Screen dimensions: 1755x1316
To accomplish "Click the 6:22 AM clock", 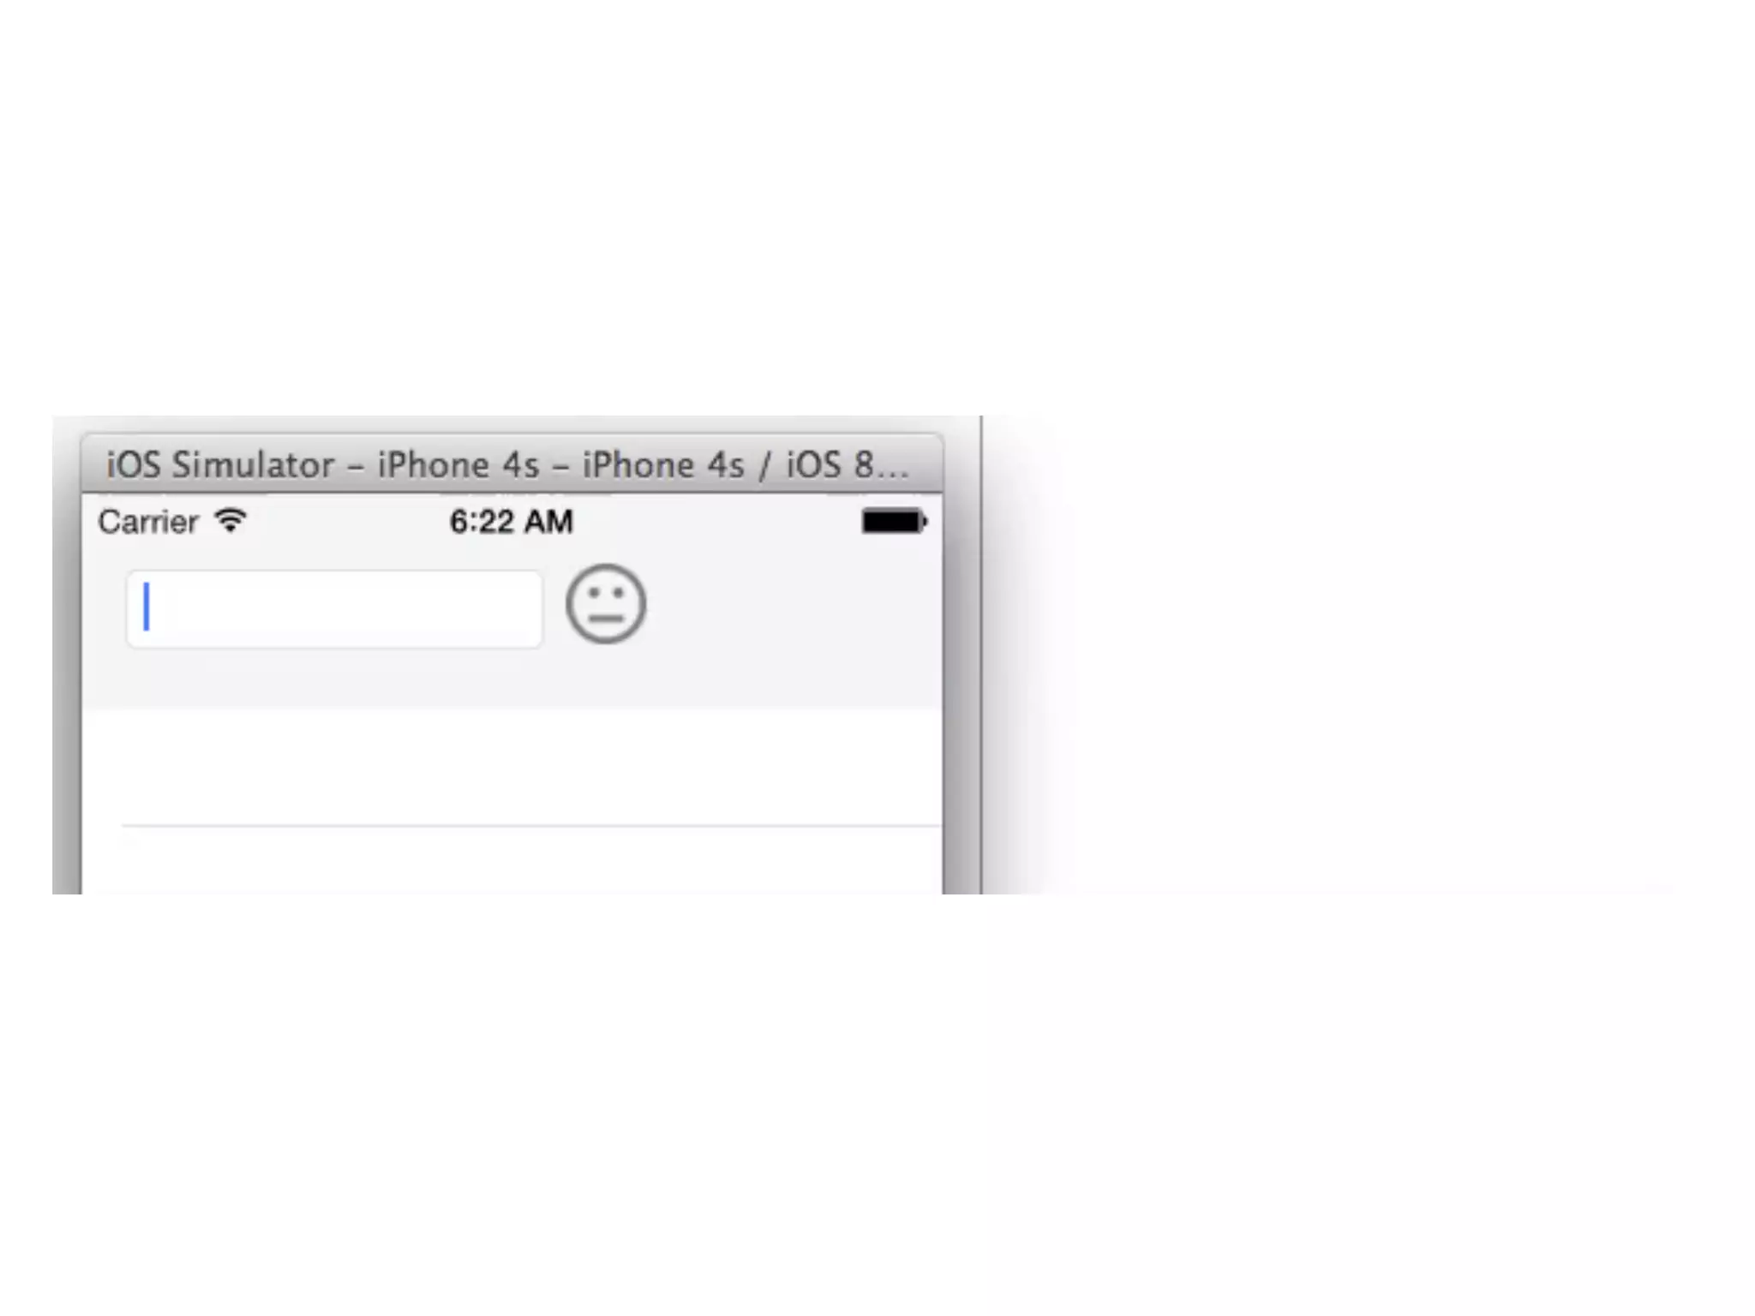I will click(512, 521).
